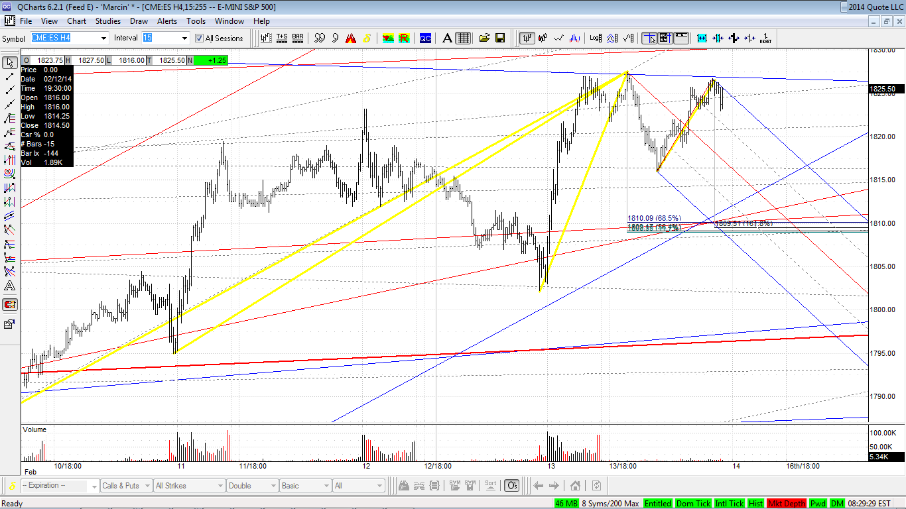Image resolution: width=906 pixels, height=509 pixels.
Task: Click the Reset scale button
Action: (765, 38)
